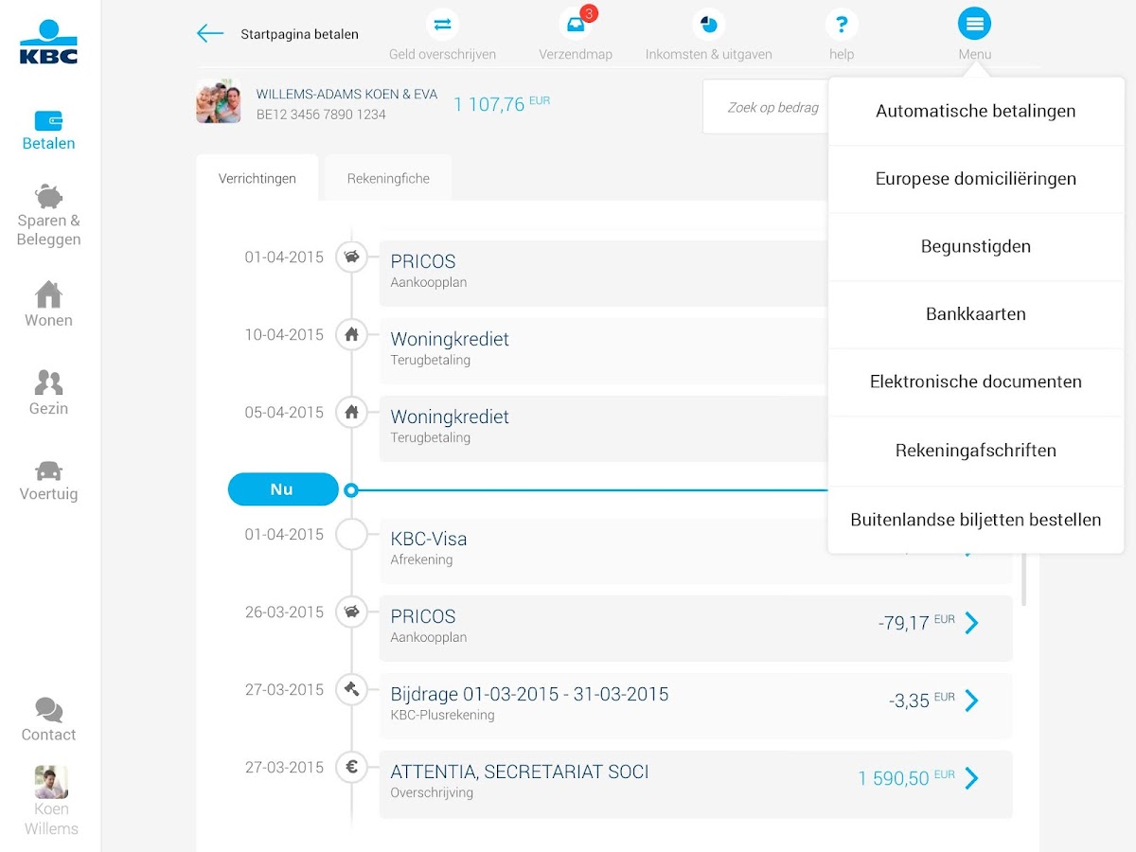Click the KBC logo

[x=48, y=43]
